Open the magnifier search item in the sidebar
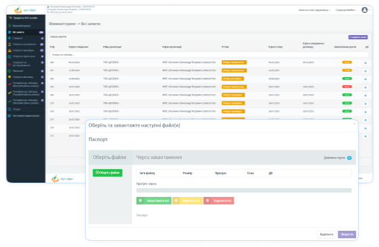 tap(26, 109)
